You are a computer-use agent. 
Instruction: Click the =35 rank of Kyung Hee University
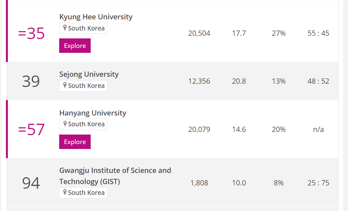coord(31,33)
